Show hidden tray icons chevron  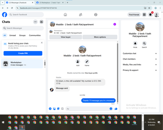(145, 122)
